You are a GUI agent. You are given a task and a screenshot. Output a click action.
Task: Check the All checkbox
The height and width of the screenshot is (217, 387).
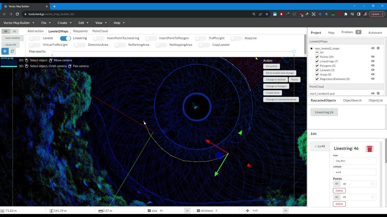click(x=317, y=52)
